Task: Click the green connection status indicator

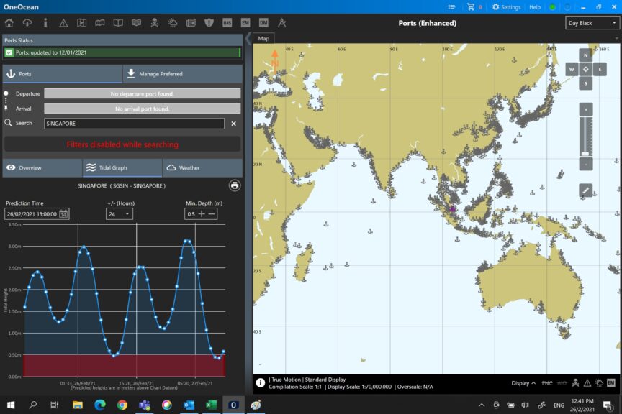Action: (x=552, y=7)
